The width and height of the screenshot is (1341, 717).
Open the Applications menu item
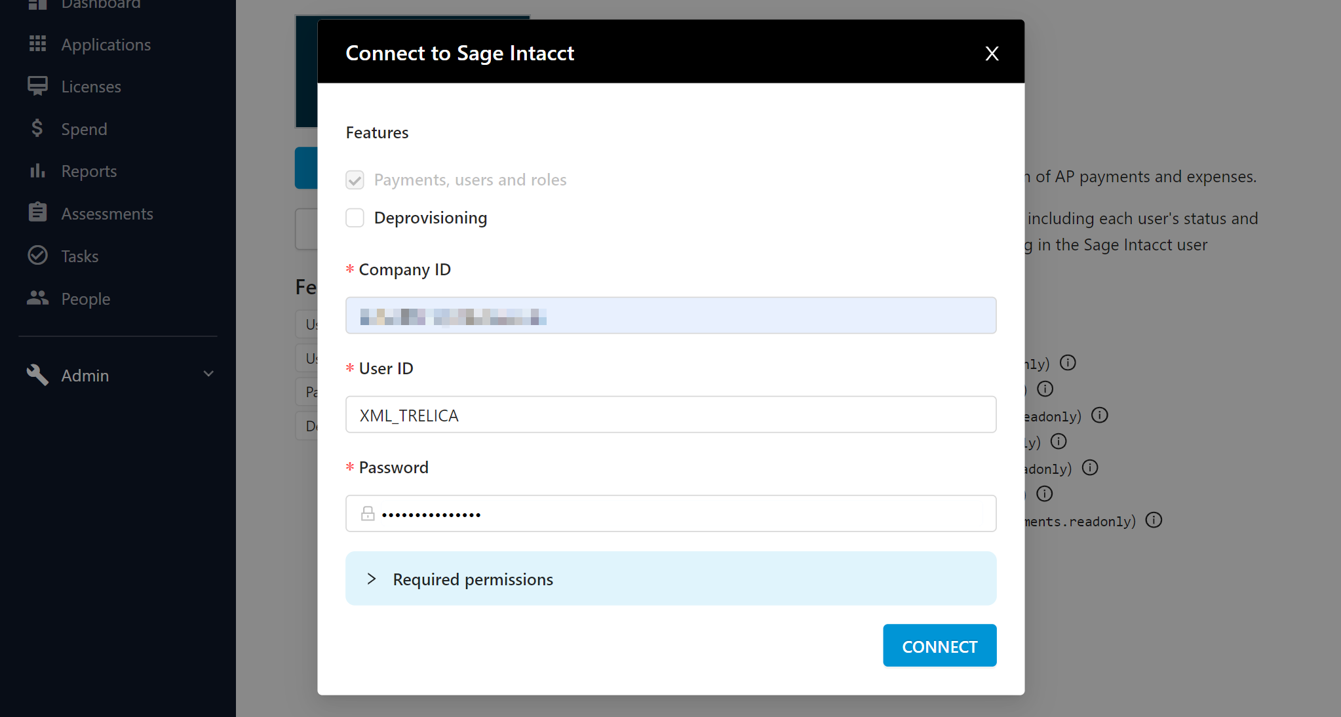coord(106,45)
